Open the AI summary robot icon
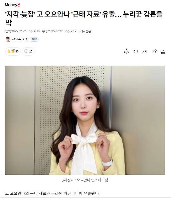The height and width of the screenshot is (198, 171). click(x=126, y=51)
